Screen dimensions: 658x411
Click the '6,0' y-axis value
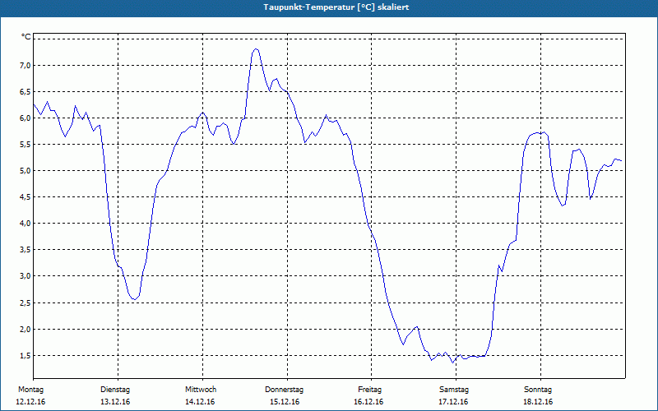[x=25, y=118]
